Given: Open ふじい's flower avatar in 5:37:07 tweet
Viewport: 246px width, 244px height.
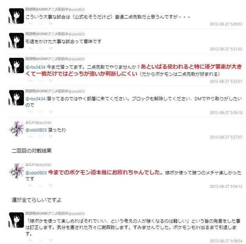Looking at the screenshot, I should 16,129.
